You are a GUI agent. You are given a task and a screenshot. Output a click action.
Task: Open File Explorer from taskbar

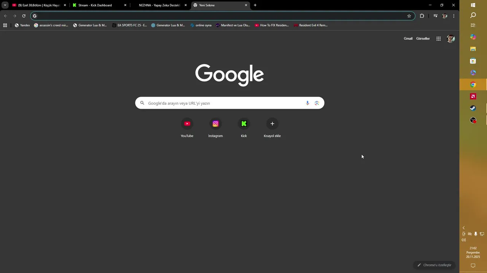tap(473, 49)
